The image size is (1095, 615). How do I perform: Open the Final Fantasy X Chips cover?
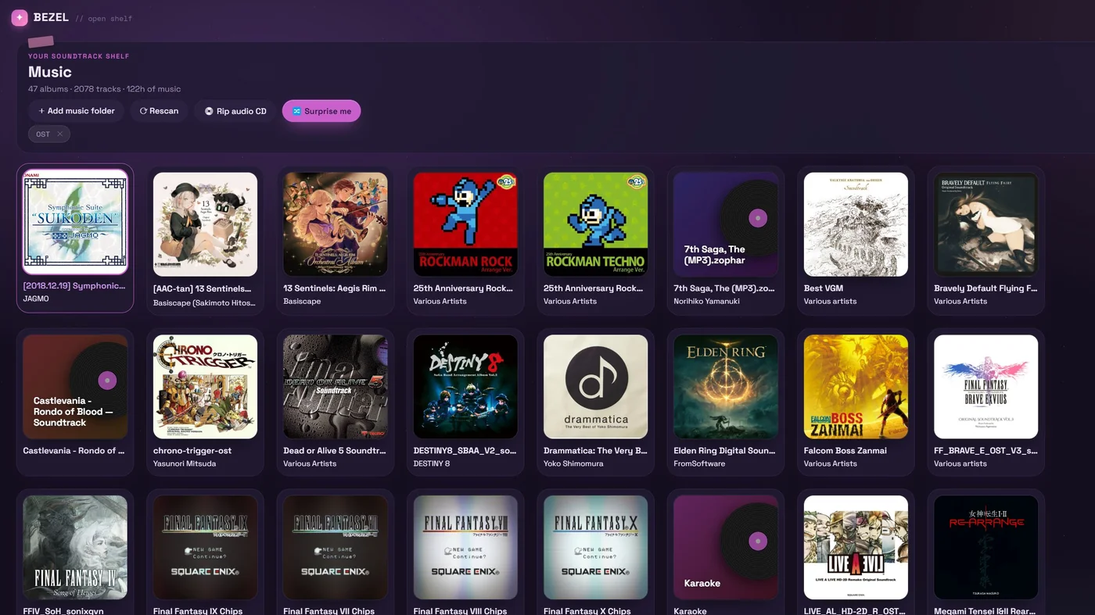pyautogui.click(x=595, y=547)
